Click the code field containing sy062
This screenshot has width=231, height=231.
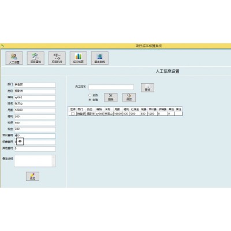click(35, 98)
